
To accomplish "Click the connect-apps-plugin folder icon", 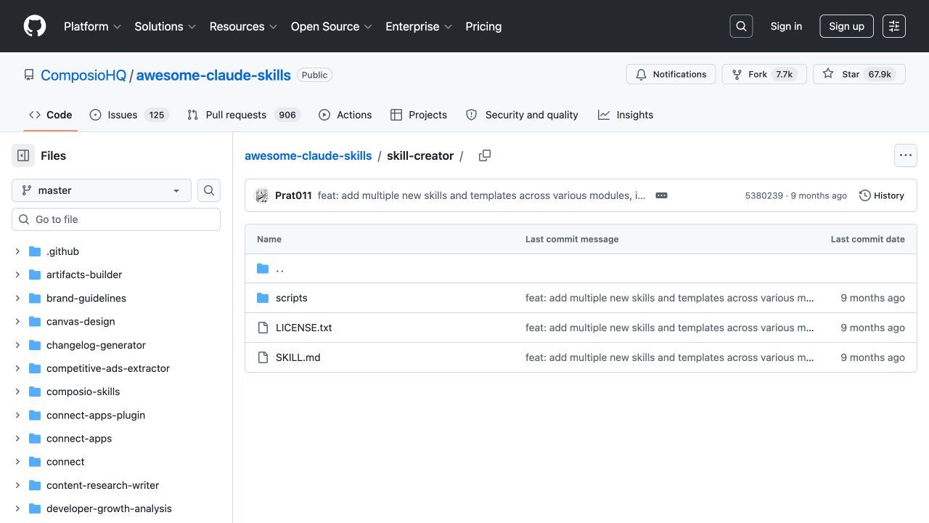I will 35,415.
